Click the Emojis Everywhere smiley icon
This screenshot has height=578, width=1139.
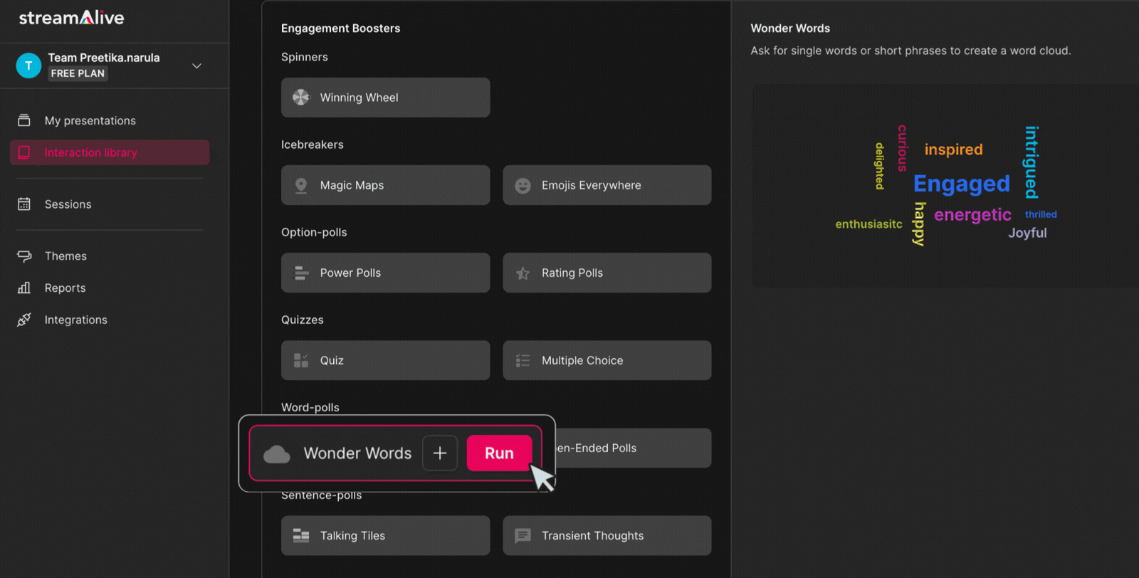click(x=523, y=185)
